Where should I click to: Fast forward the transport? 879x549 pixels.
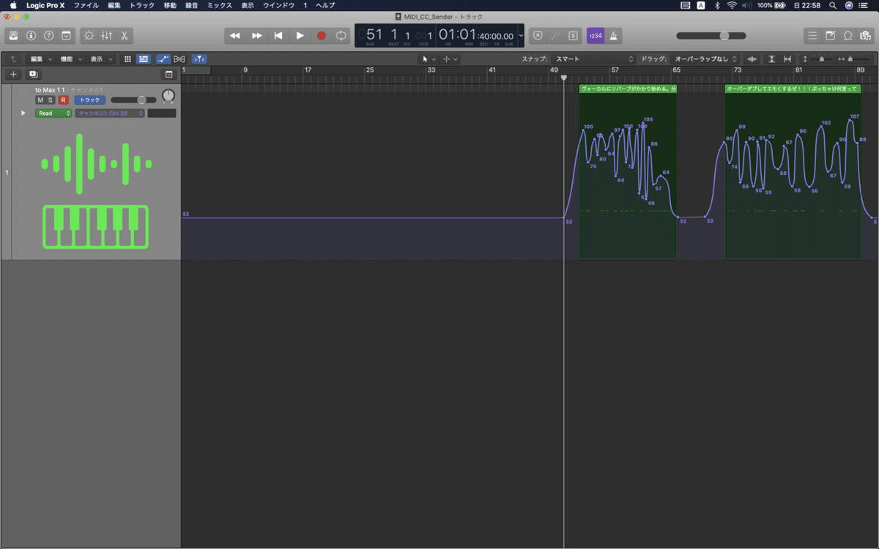point(256,35)
